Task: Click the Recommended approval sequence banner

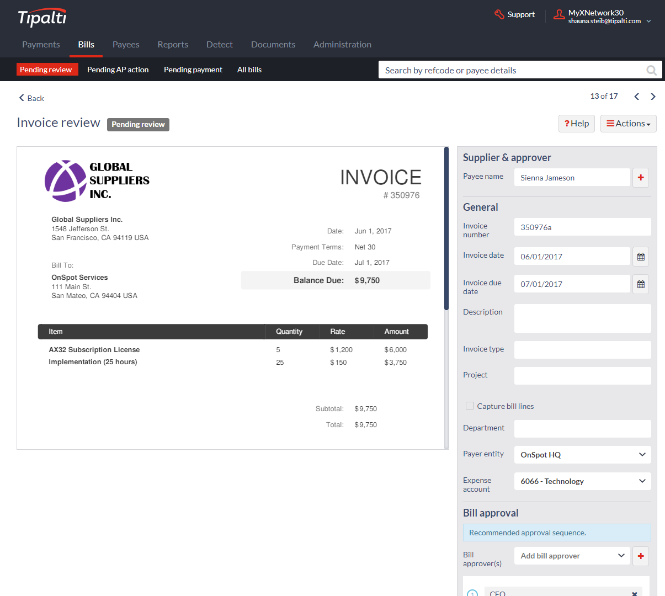Action: 557,533
